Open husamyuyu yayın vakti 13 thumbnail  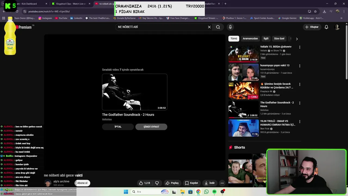click(244, 72)
